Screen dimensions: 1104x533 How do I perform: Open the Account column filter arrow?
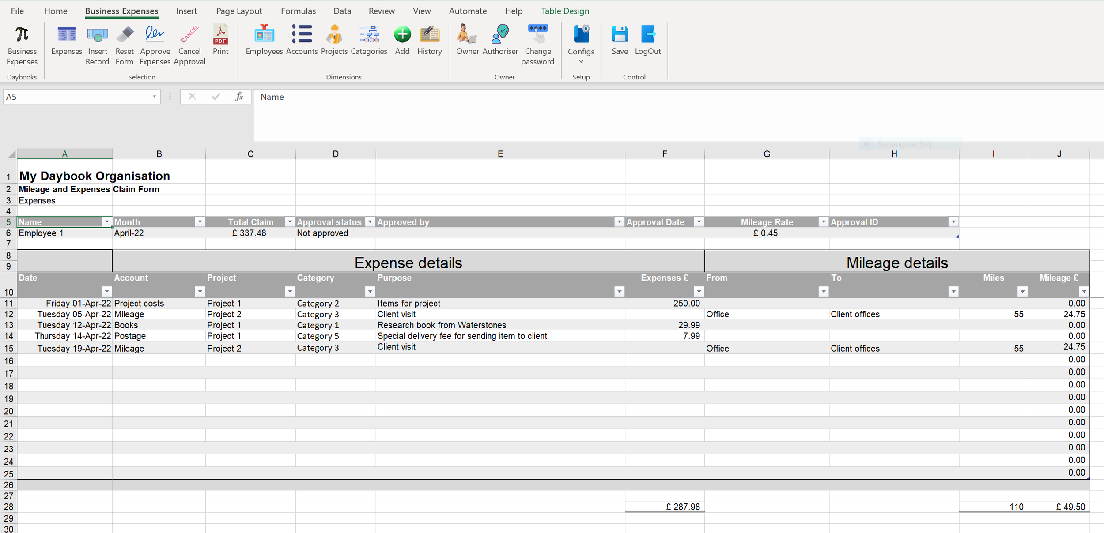click(200, 291)
